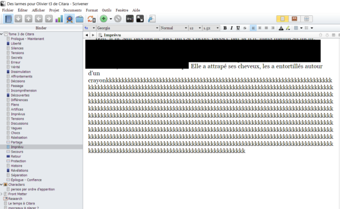This screenshot has width=340, height=209.
Task: Click the sync arrows toolbar icon
Action: tap(91, 19)
